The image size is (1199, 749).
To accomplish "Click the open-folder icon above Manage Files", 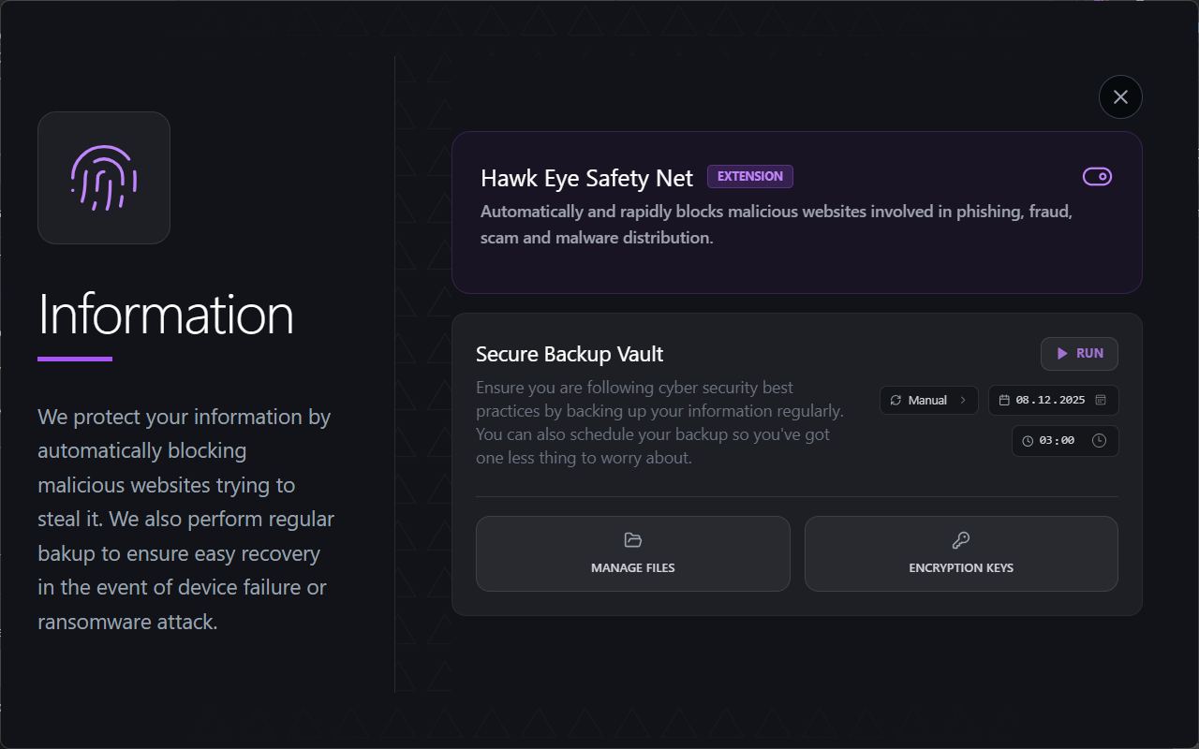I will 632,540.
